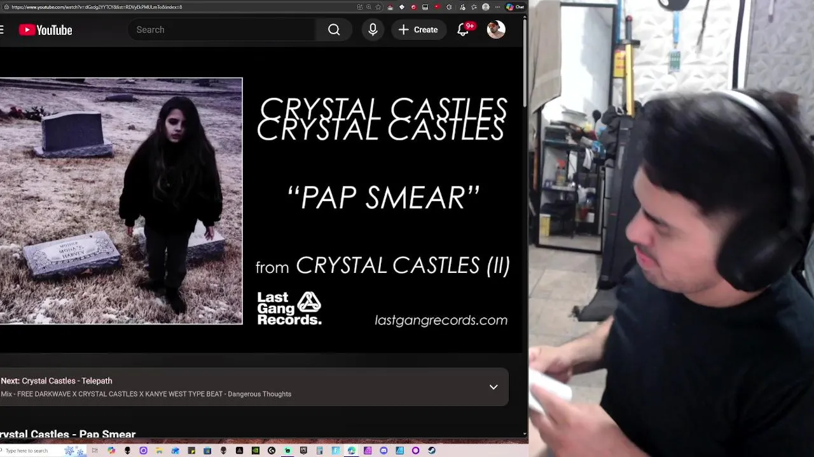The image size is (814, 457).
Task: Click the zoom magnifier icon in address bar
Action: click(369, 7)
